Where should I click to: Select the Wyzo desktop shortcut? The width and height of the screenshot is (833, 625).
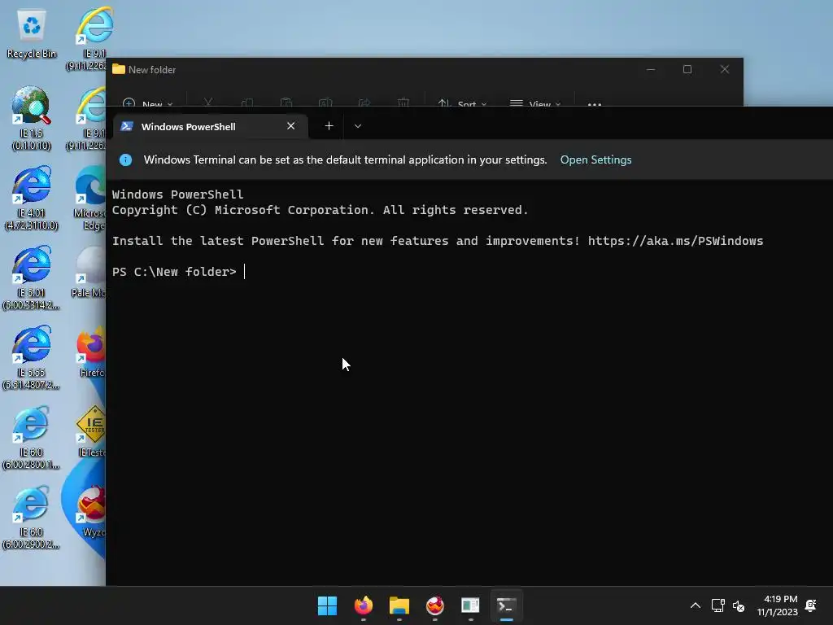coord(93,511)
